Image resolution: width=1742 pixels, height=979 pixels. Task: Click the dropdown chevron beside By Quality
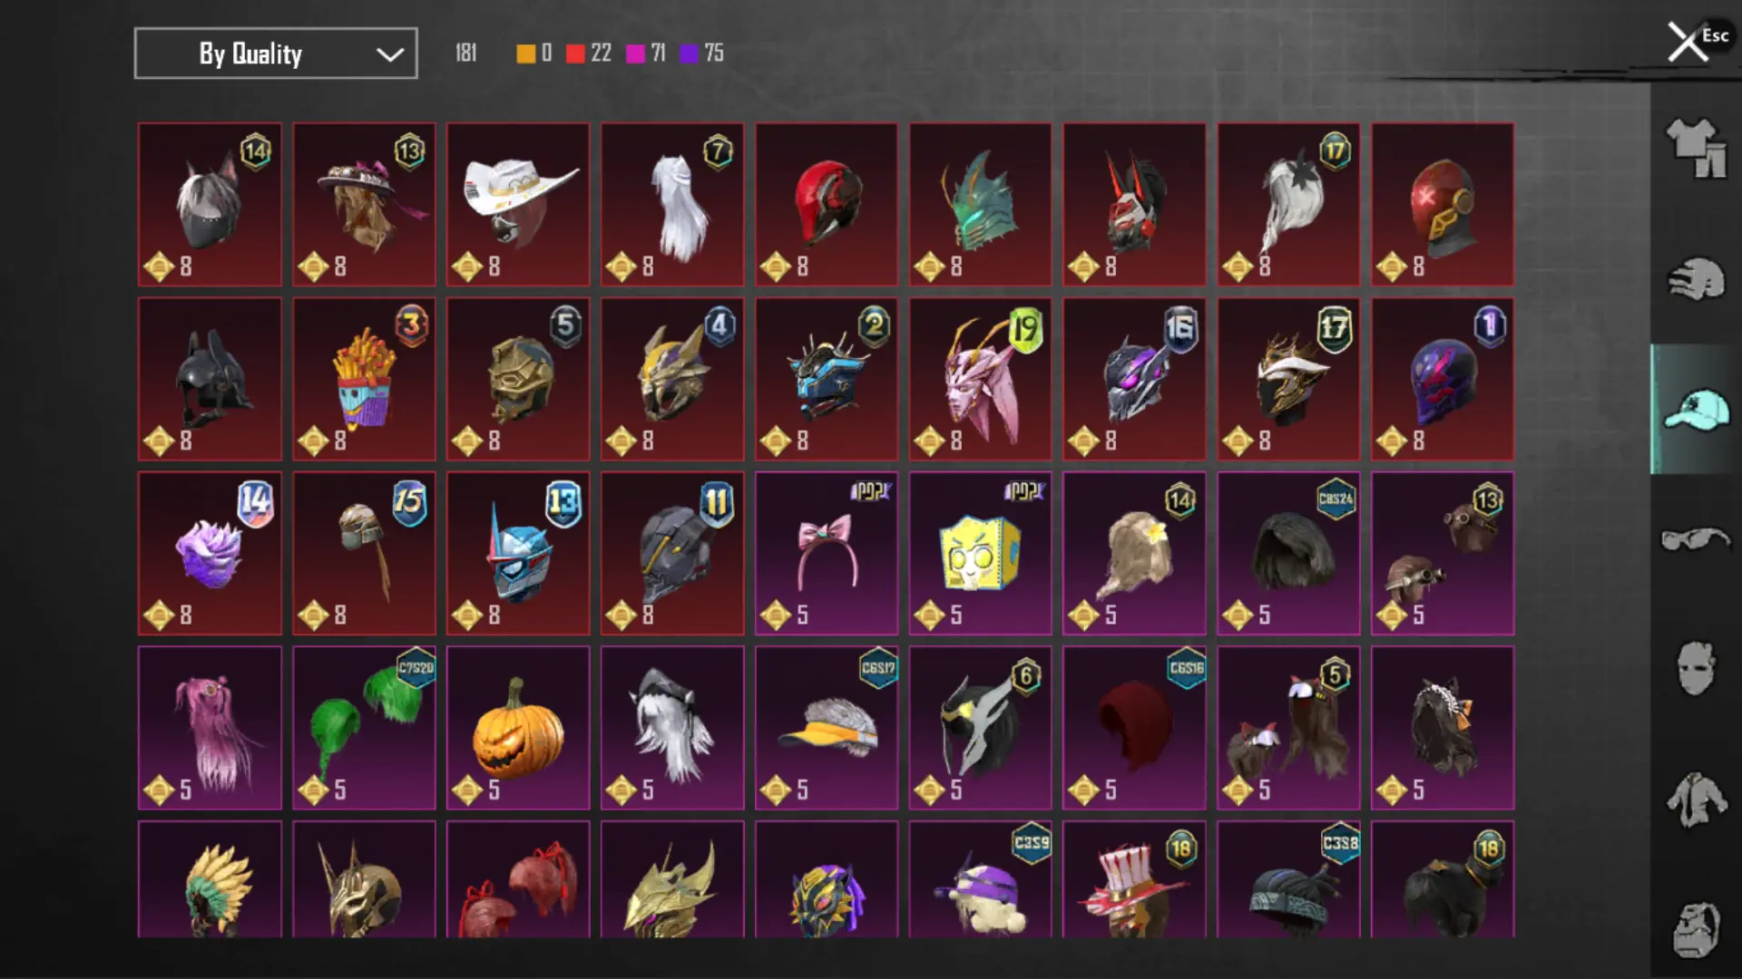390,54
